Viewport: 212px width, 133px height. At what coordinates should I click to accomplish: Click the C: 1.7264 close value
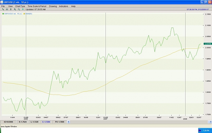pos(46,122)
